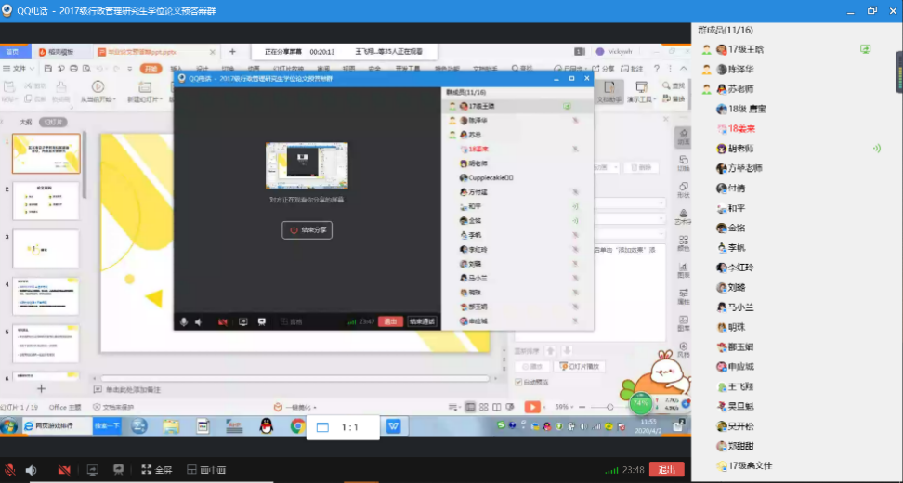This screenshot has height=483, width=903.
Task: Open the folder icon on the Windows taskbar
Action: point(171,426)
